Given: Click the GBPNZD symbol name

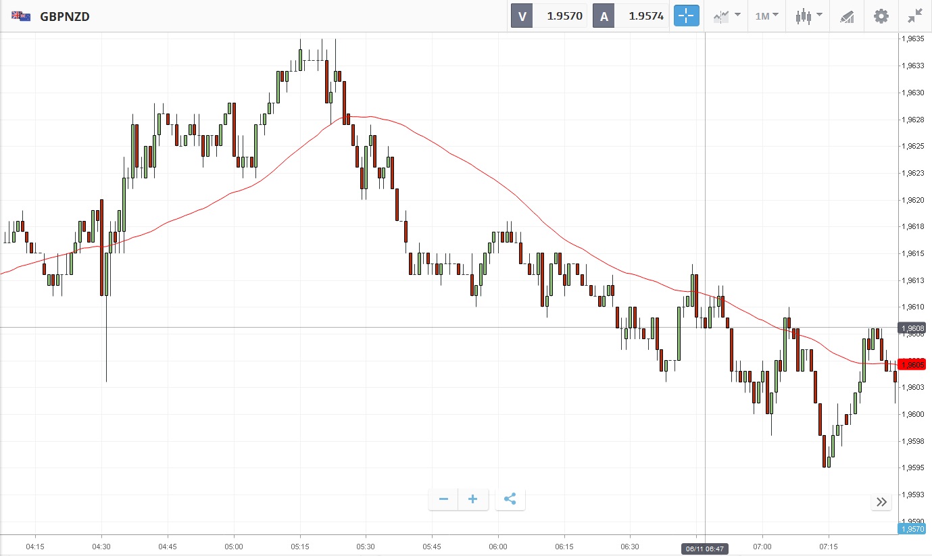Looking at the screenshot, I should pos(65,16).
